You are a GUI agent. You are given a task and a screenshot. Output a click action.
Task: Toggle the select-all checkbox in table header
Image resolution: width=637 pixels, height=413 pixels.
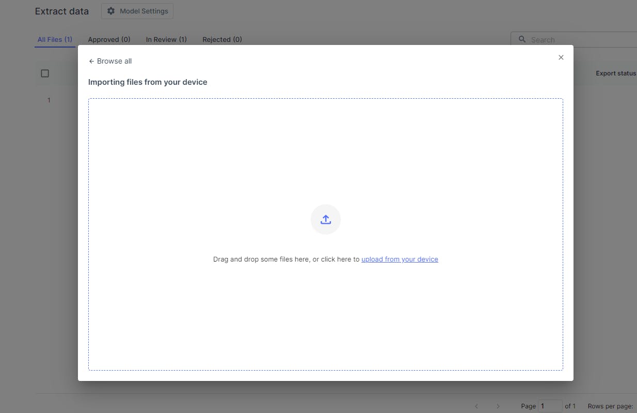45,73
